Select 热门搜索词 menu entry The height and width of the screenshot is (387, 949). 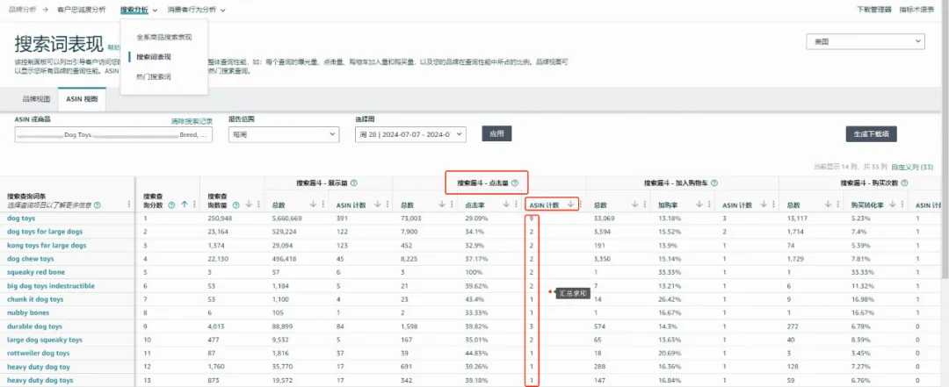click(154, 77)
